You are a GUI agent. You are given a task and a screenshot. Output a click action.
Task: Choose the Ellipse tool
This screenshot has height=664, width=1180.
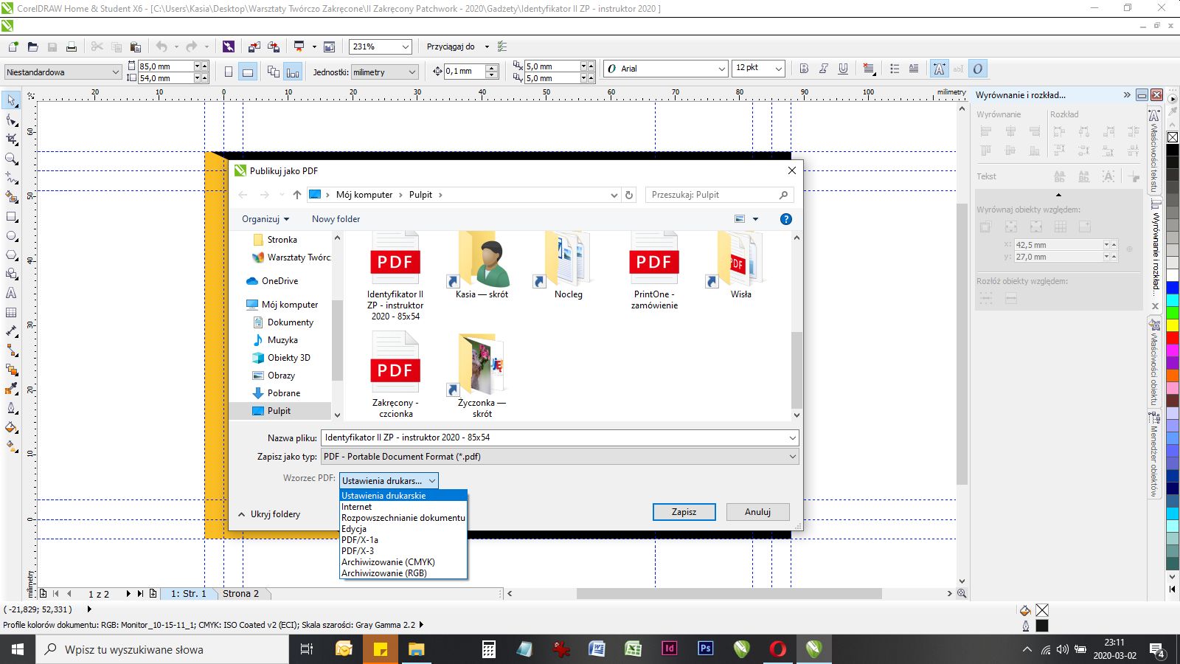click(x=12, y=236)
